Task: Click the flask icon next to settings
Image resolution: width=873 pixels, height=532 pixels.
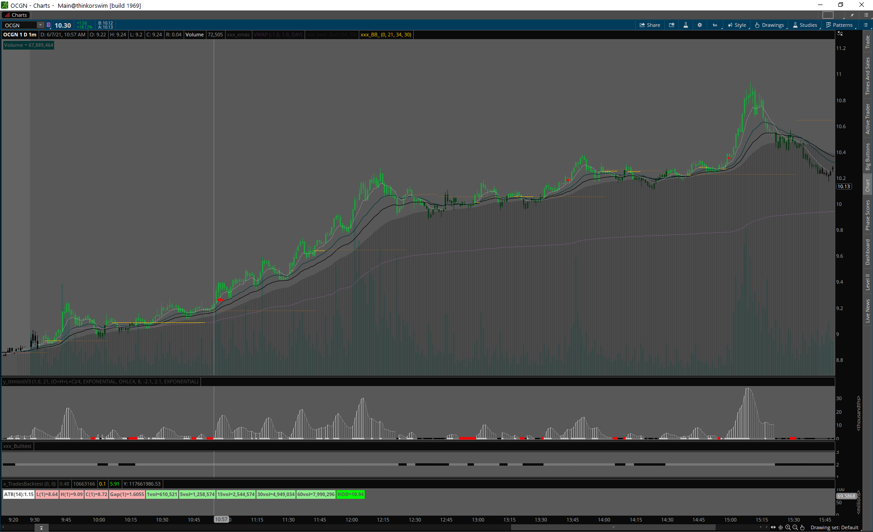Action: pyautogui.click(x=686, y=25)
